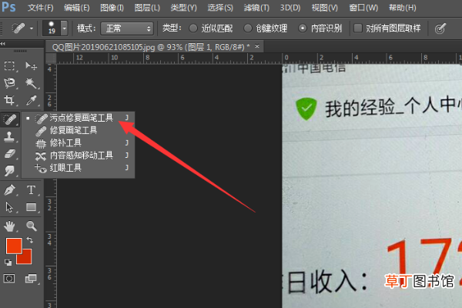
Task: Open the tool preset picker dropdown
Action: pyautogui.click(x=32, y=28)
